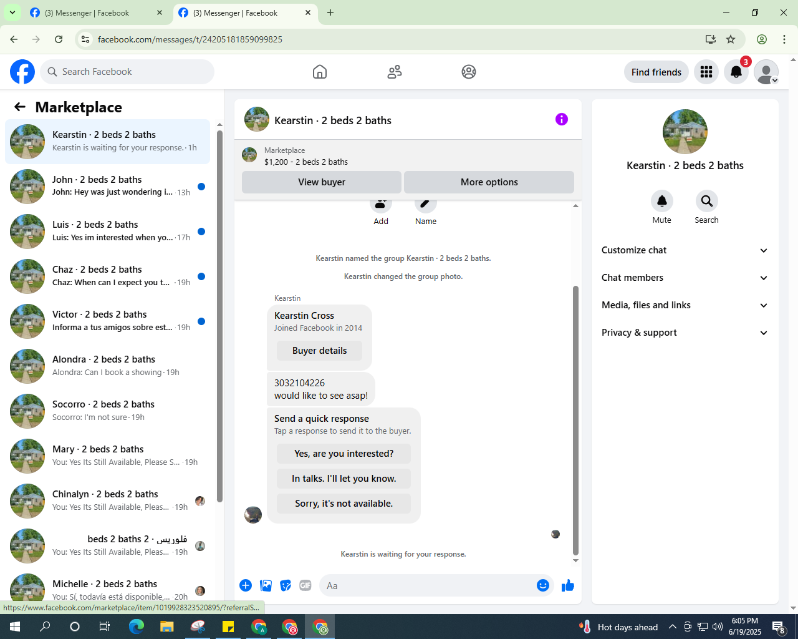The height and width of the screenshot is (639, 798).
Task: Open Luis · 2 beds 2 baths conversation
Action: coord(108,232)
